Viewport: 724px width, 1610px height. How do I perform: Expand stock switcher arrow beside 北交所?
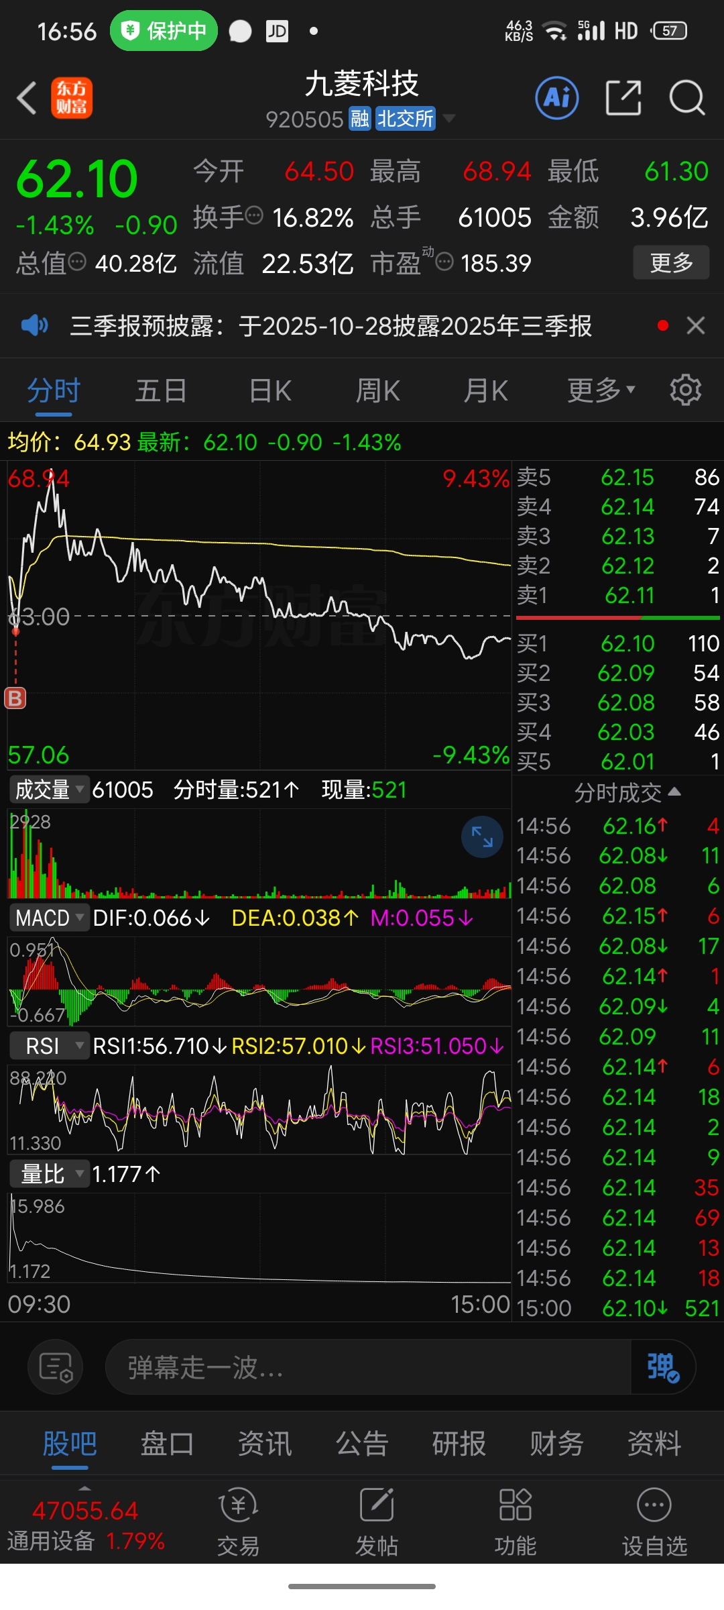pos(448,119)
